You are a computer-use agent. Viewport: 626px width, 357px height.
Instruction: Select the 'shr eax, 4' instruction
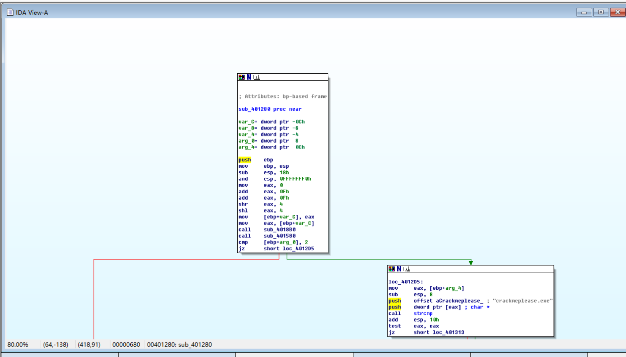click(261, 204)
